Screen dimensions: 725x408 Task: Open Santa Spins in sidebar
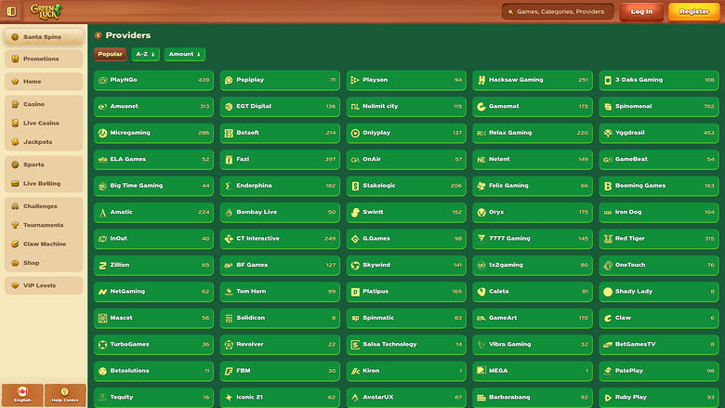click(44, 36)
